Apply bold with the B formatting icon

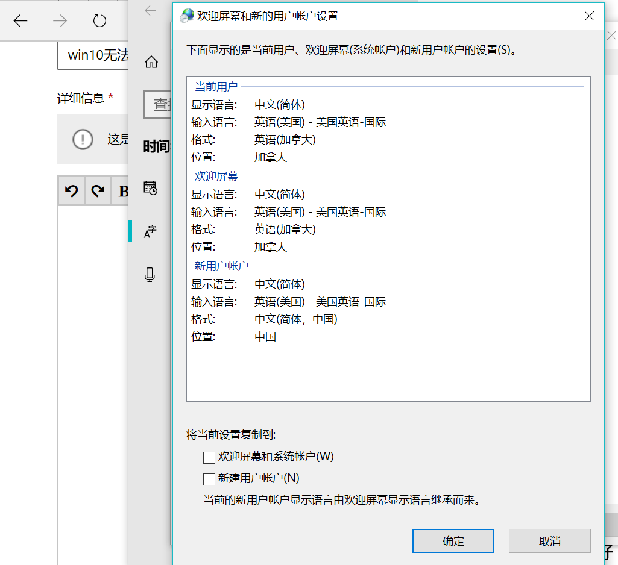click(x=122, y=190)
